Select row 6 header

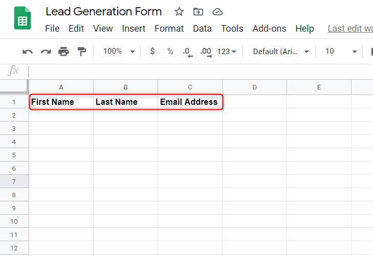[14, 169]
